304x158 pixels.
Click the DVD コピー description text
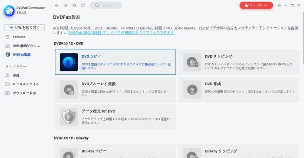(x=126, y=66)
